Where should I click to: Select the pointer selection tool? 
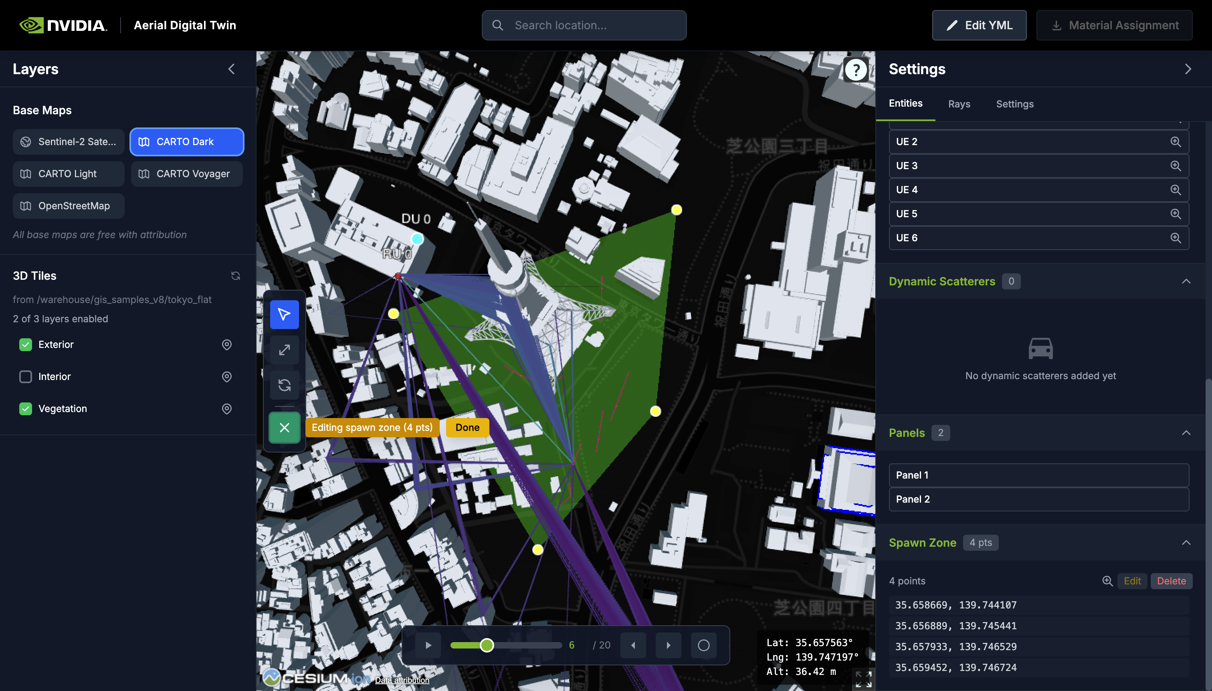(284, 314)
